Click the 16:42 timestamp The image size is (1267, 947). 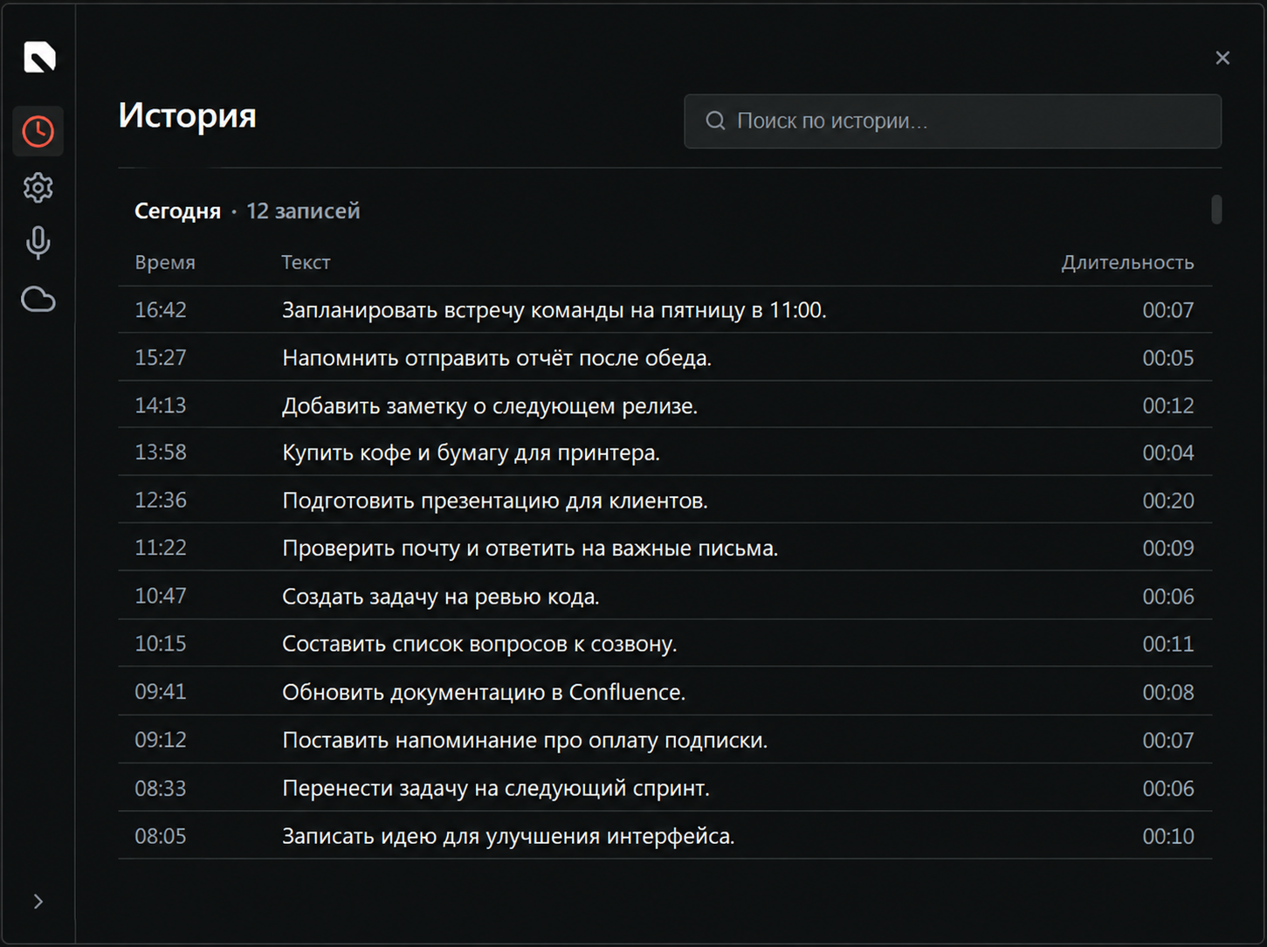(x=161, y=310)
